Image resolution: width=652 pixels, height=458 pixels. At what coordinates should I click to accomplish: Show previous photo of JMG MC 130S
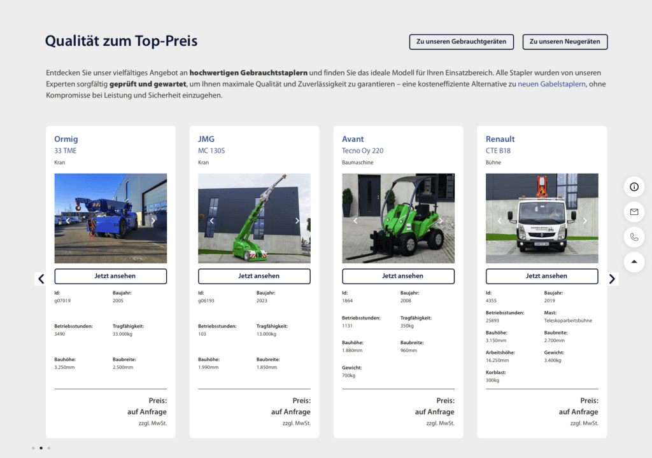[x=211, y=221]
